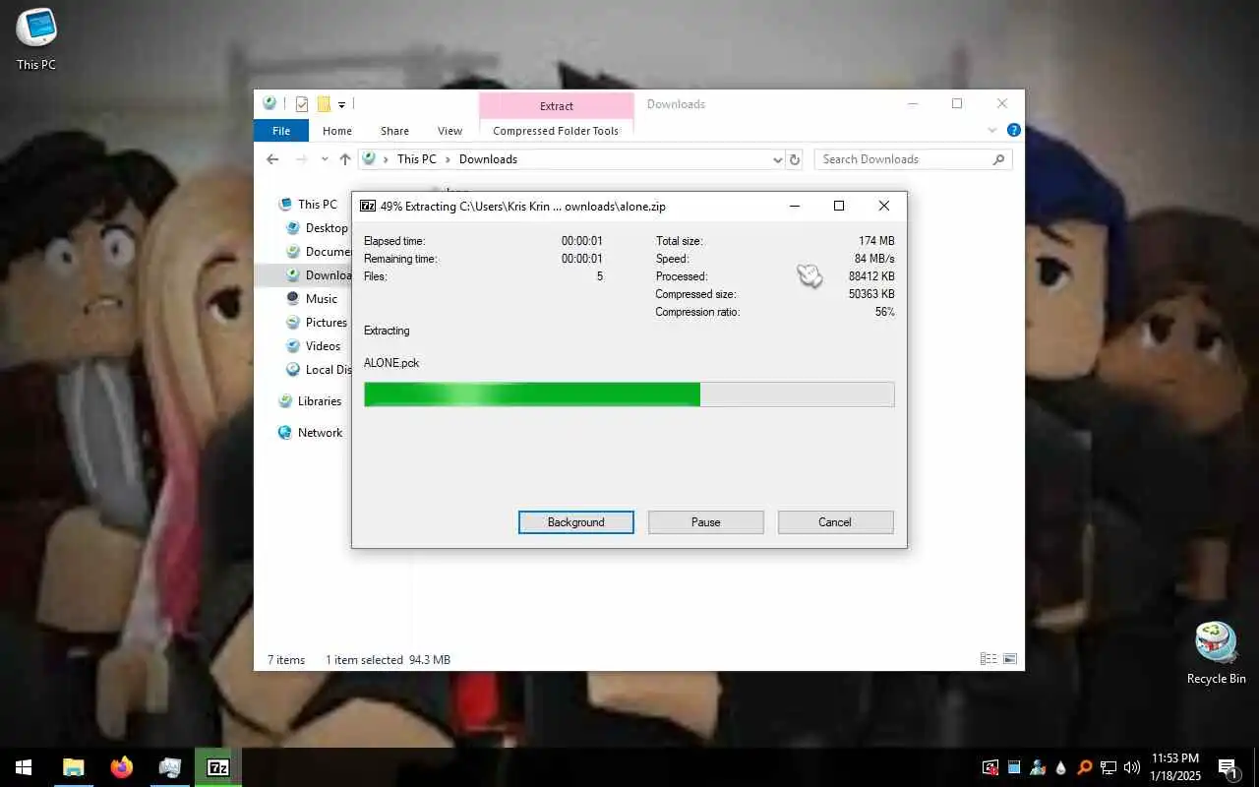1259x787 pixels.
Task: Click the Properties quick access toolbar icon
Action: [301, 104]
